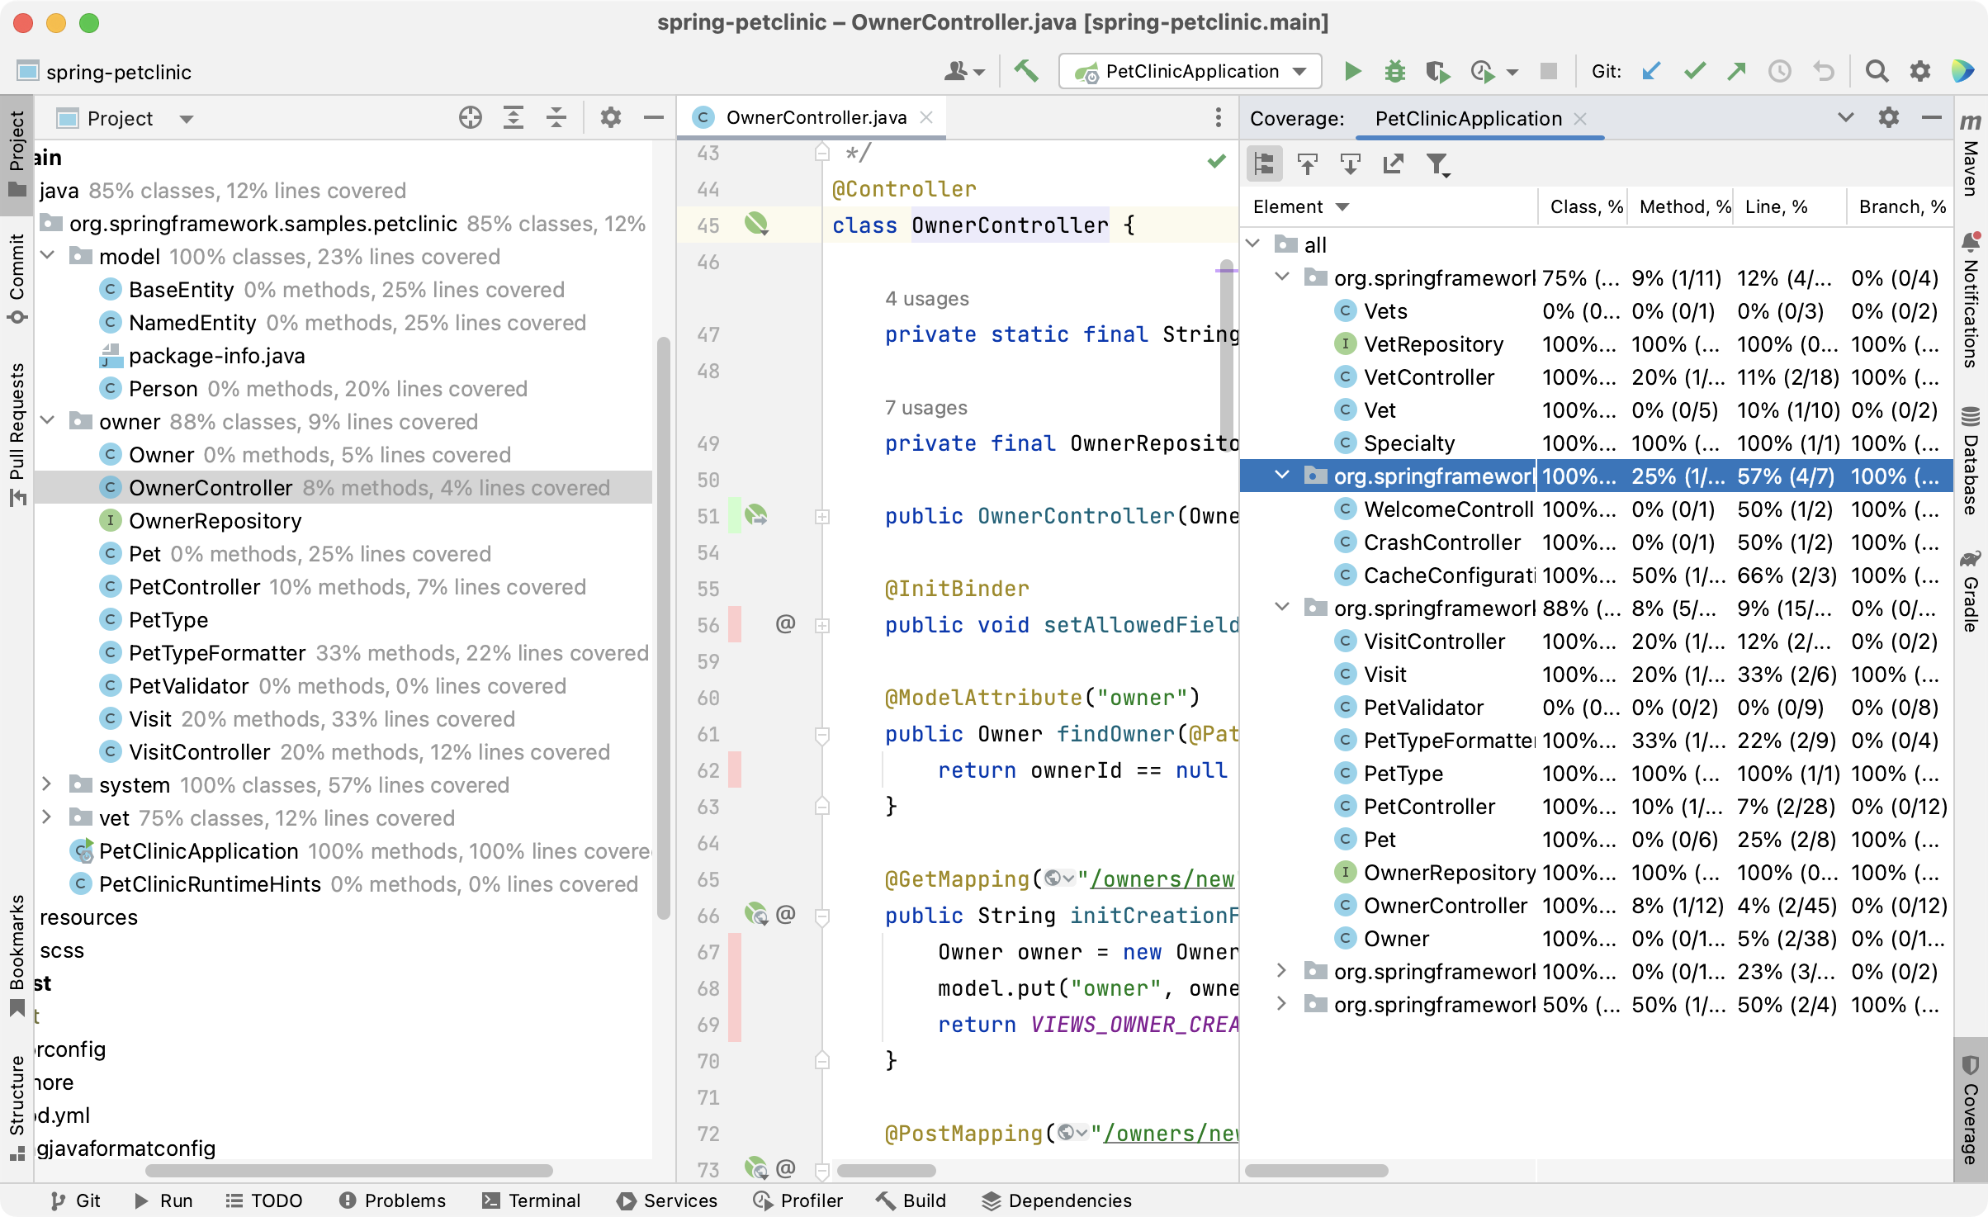Open the Maven side tool window

[x=1971, y=157]
